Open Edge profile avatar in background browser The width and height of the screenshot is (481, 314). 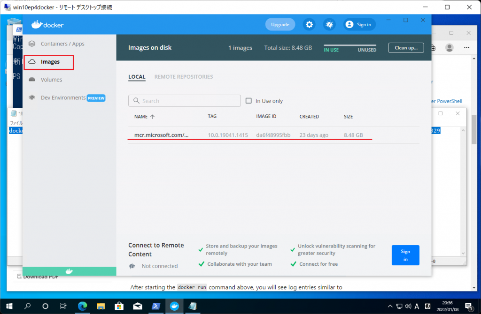coord(450,47)
